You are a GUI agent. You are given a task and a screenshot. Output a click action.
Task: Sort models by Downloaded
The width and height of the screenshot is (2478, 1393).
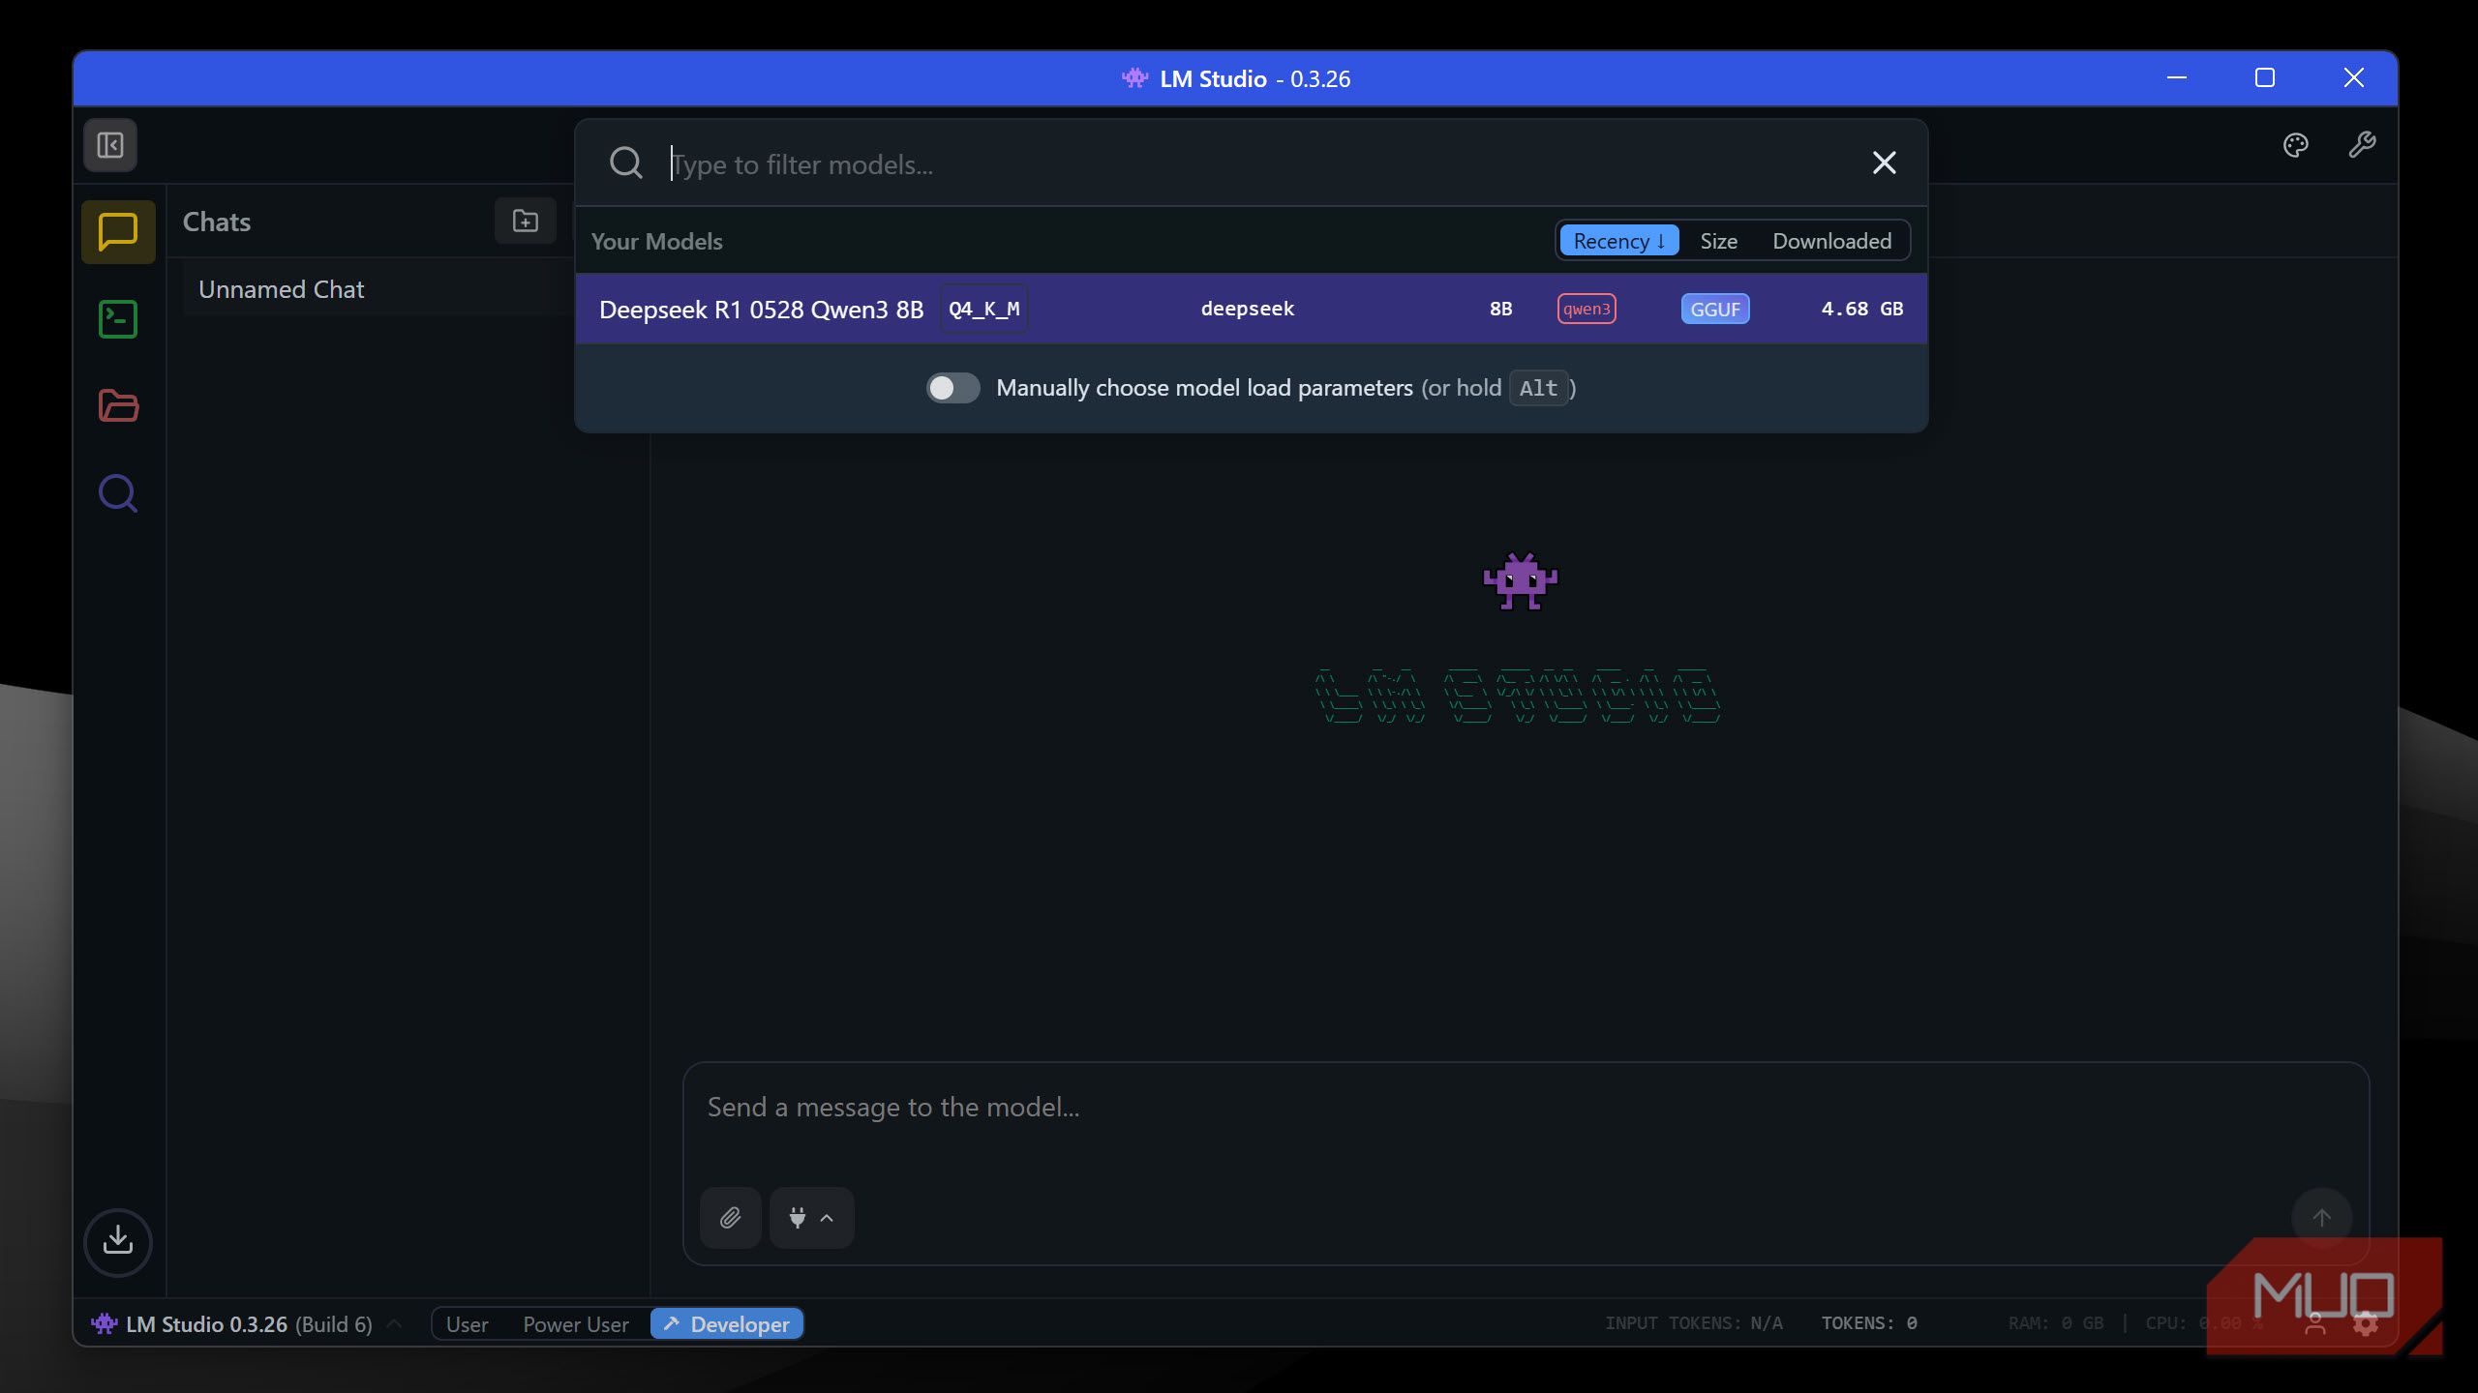(x=1831, y=241)
